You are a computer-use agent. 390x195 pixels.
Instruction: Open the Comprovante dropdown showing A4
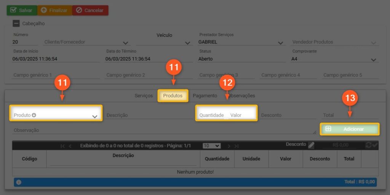click(374, 60)
